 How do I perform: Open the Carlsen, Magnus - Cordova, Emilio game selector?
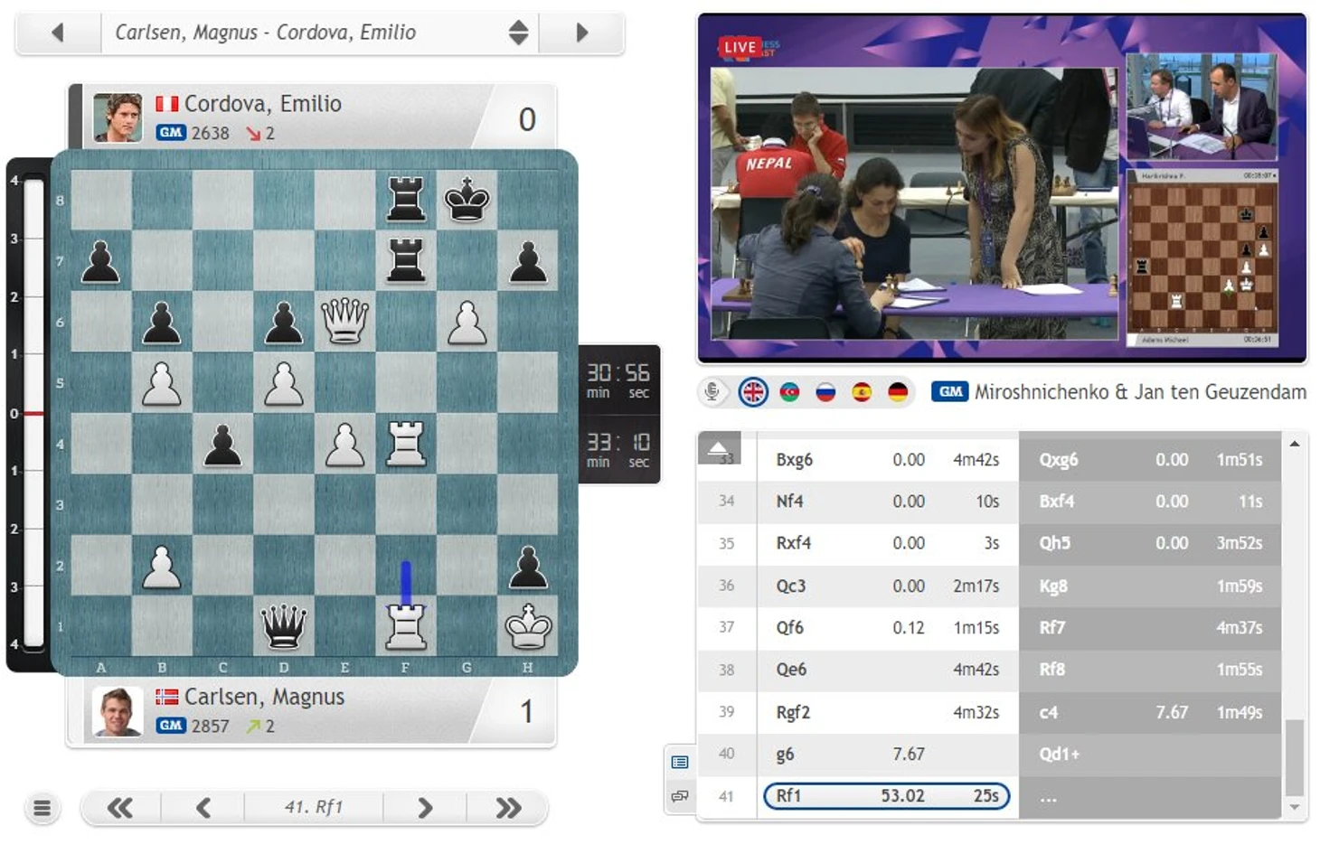coord(319,33)
